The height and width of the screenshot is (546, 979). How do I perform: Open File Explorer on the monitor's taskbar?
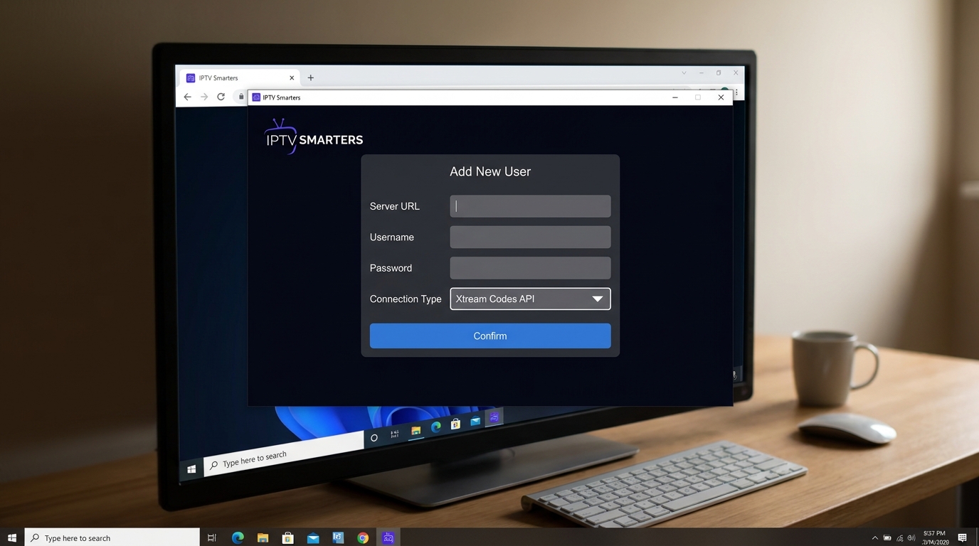click(x=416, y=430)
